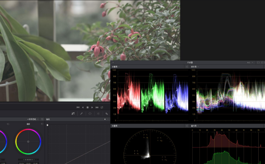Click the white handle atop the curve editor

click(x=47, y=125)
